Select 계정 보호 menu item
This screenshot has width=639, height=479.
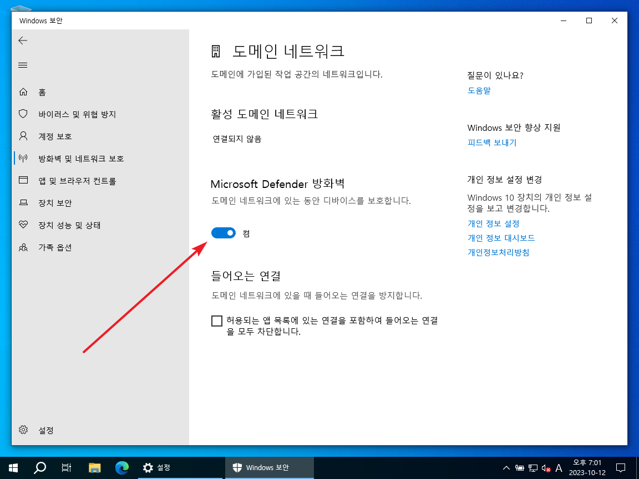[55, 136]
